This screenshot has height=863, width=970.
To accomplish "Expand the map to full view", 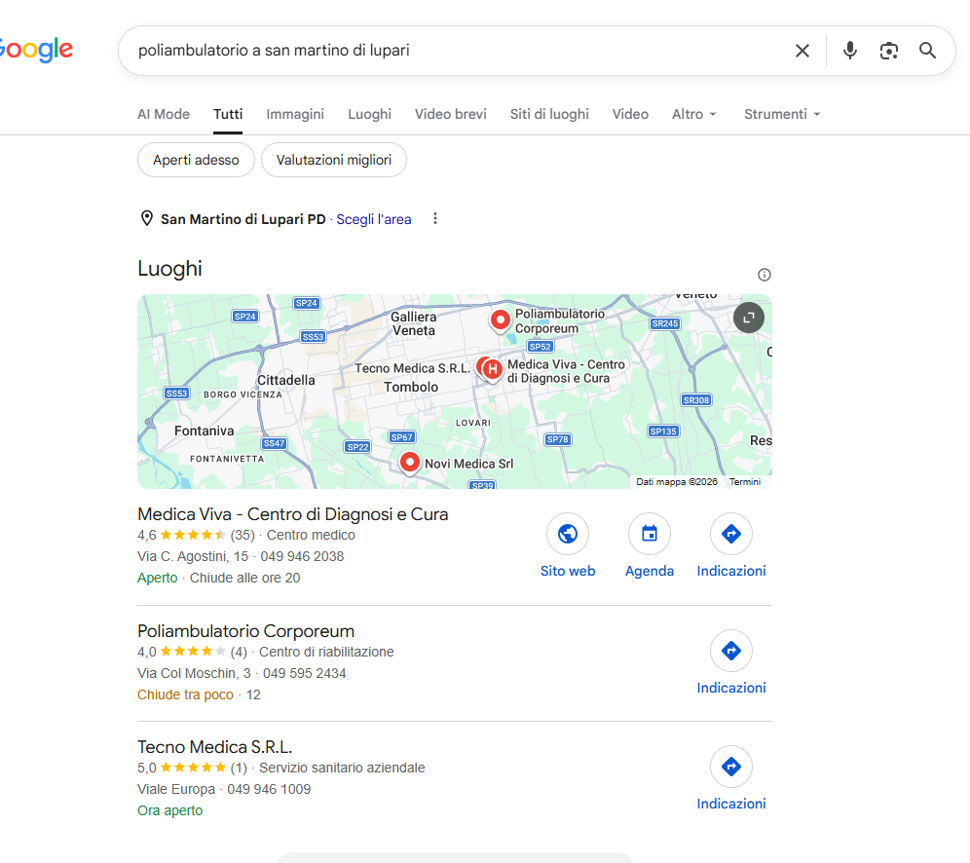I will [749, 318].
